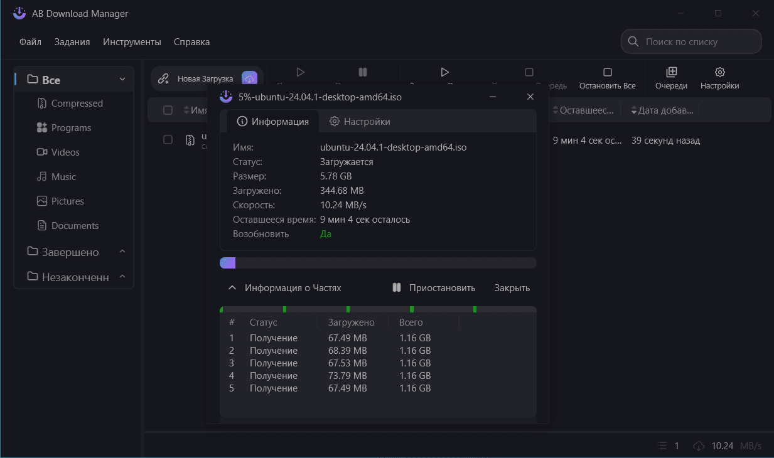Screen dimensions: 774x458
Task: Click Остановить Все to stop all downloads
Action: point(607,78)
